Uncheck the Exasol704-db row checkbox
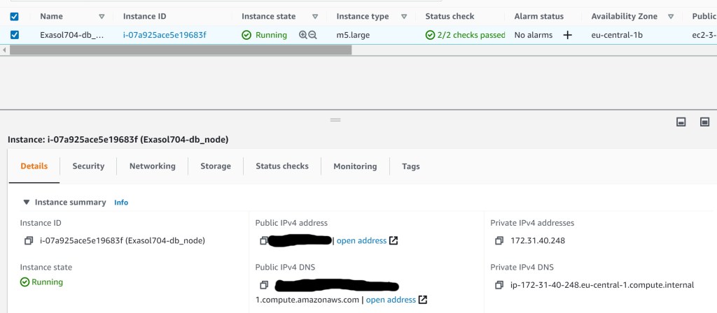 (15, 35)
